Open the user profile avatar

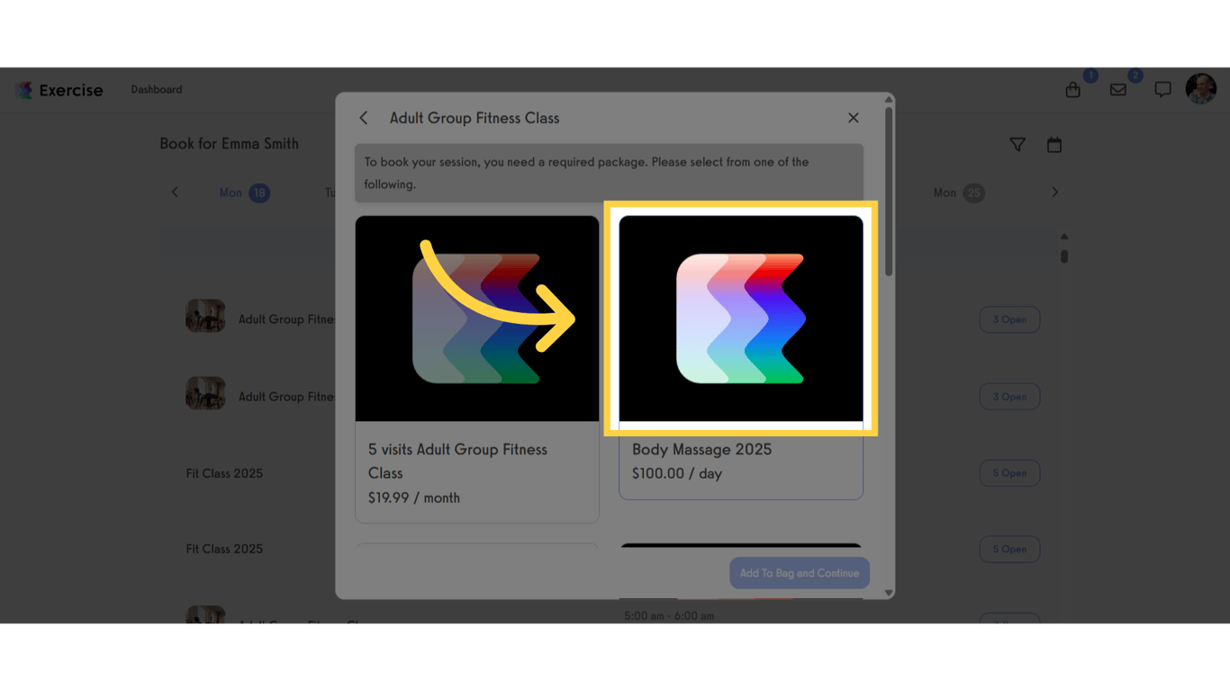tap(1201, 89)
